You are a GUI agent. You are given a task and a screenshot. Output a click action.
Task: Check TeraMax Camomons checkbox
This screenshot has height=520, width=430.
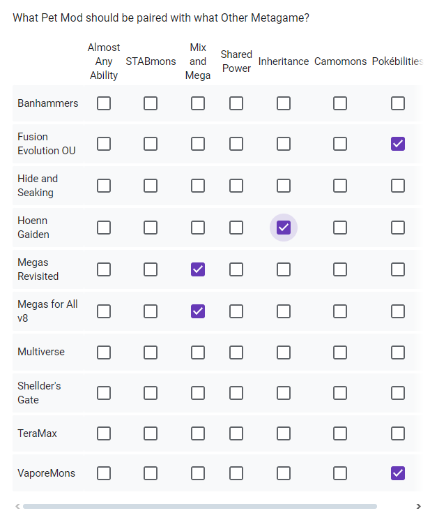click(340, 433)
